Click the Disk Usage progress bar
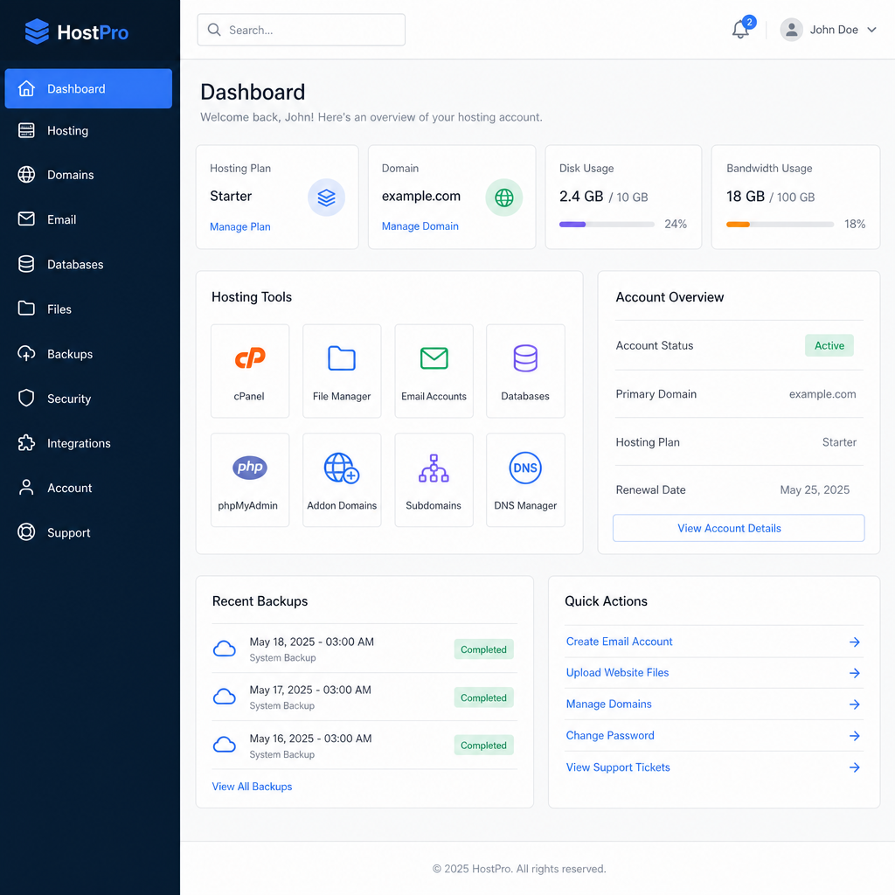Image resolution: width=895 pixels, height=895 pixels. (x=607, y=225)
